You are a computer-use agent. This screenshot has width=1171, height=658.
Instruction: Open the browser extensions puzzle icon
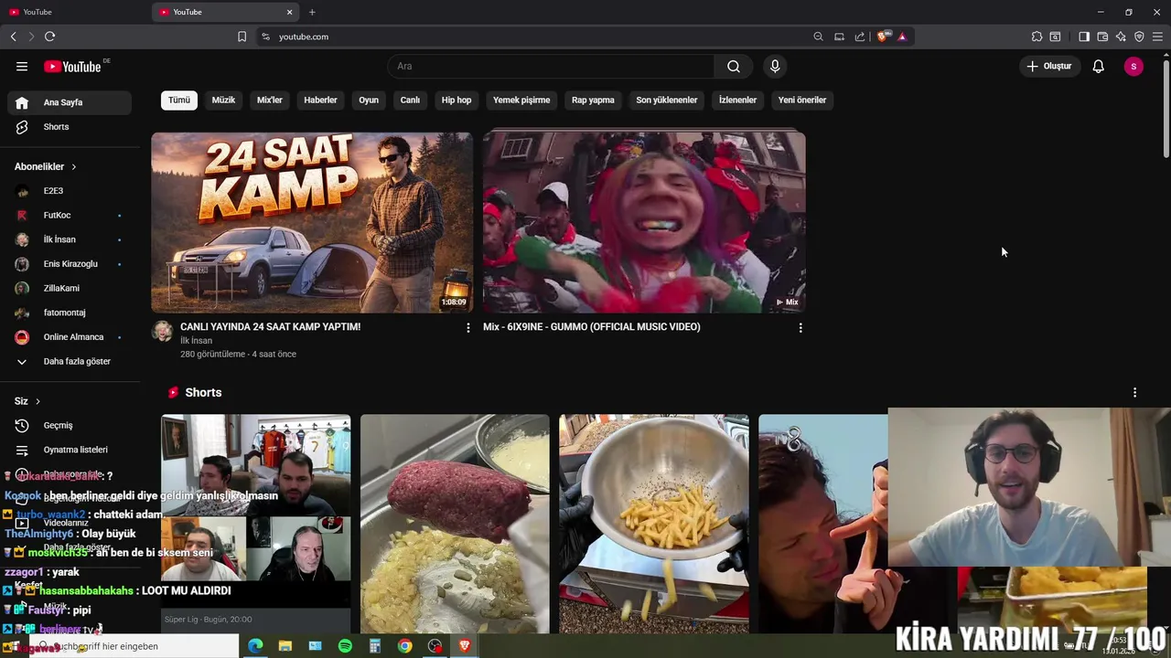point(1037,37)
